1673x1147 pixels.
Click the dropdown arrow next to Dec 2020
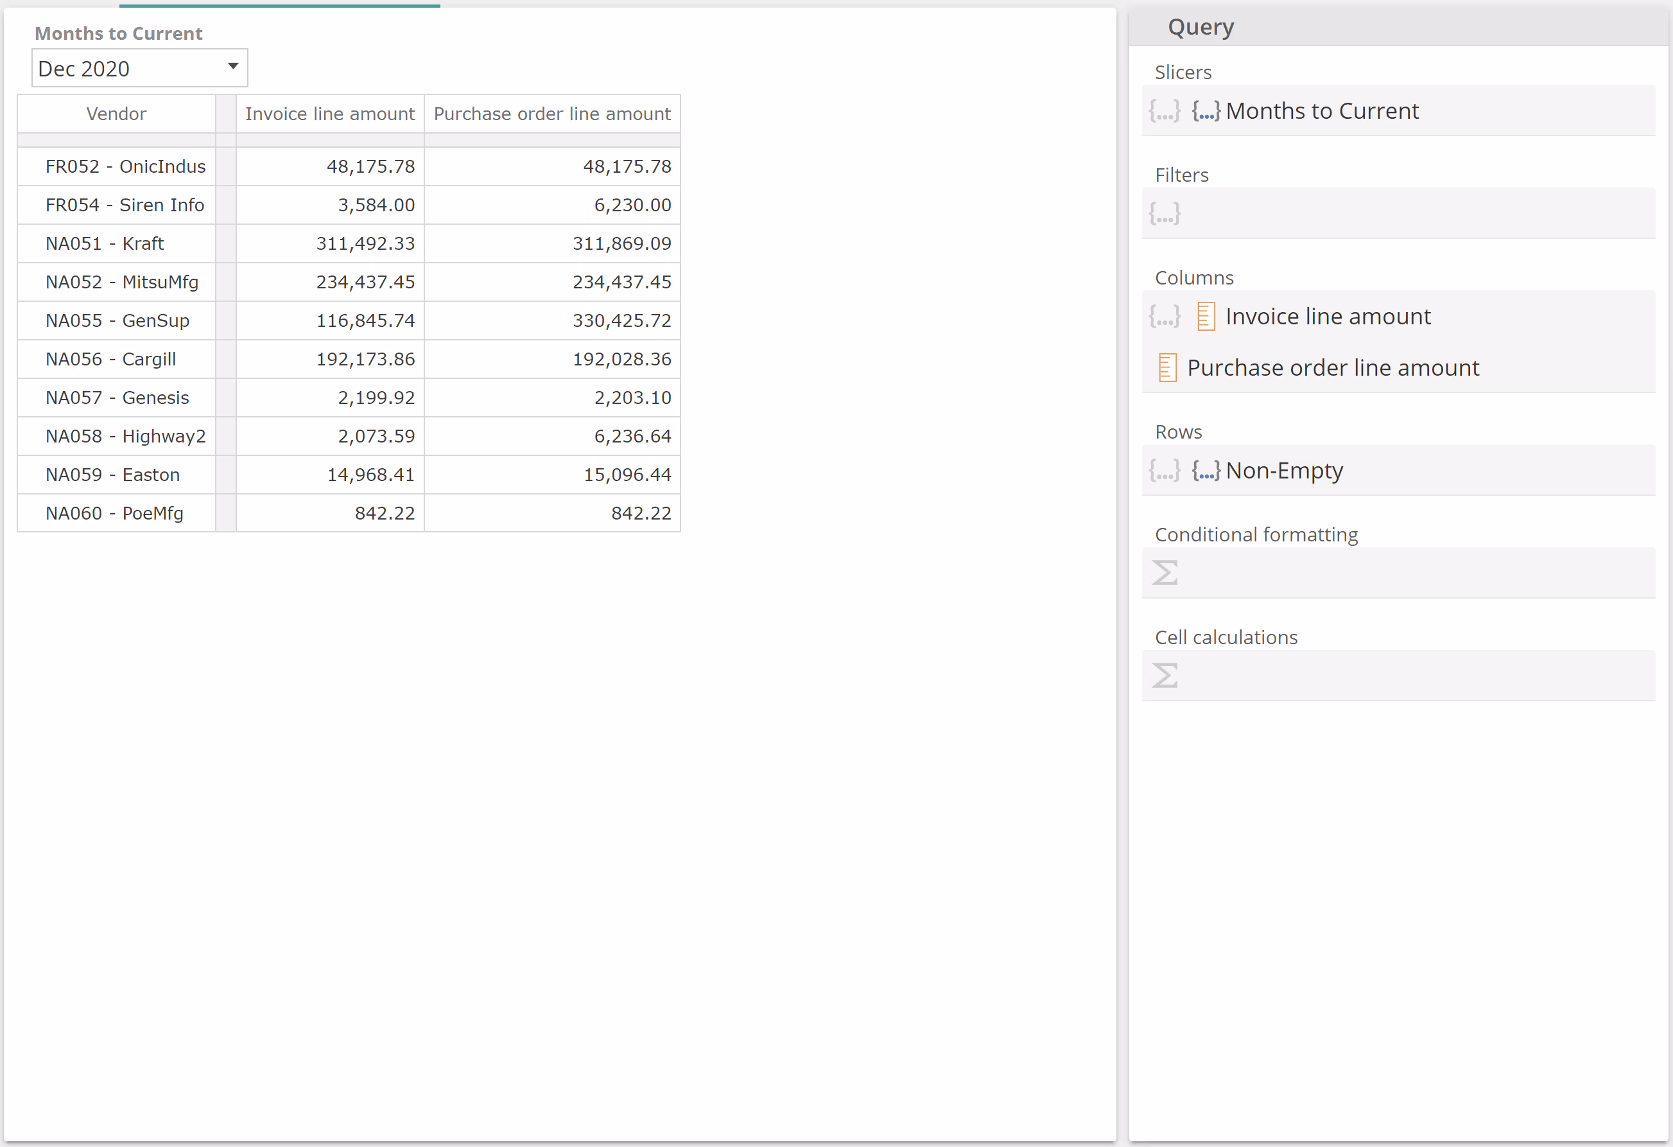coord(232,67)
